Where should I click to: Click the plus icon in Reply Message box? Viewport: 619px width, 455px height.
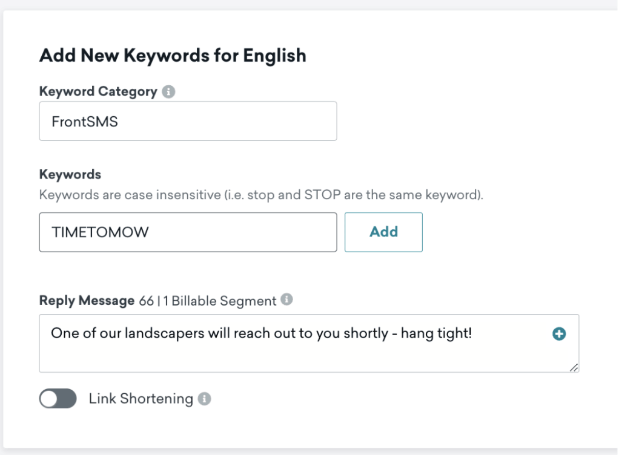[x=559, y=333]
